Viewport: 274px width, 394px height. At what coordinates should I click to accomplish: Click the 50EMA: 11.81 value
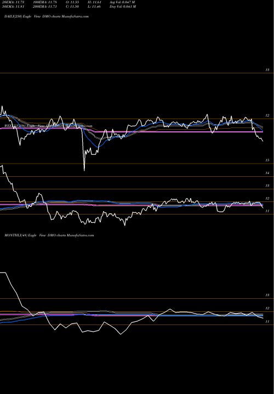tap(13, 7)
